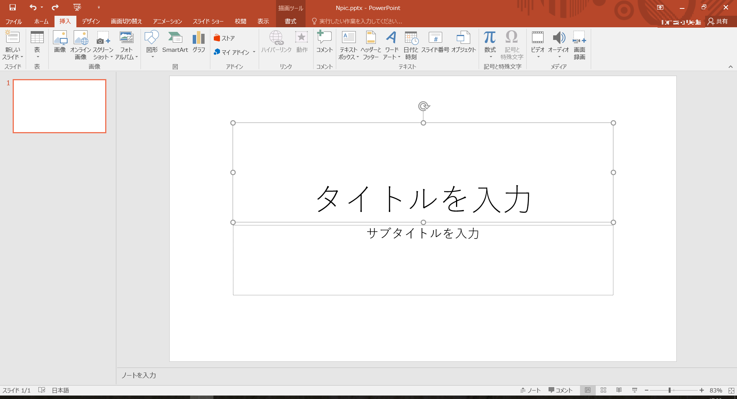Click 日本語 language indicator
The image size is (737, 399).
[x=61, y=390]
